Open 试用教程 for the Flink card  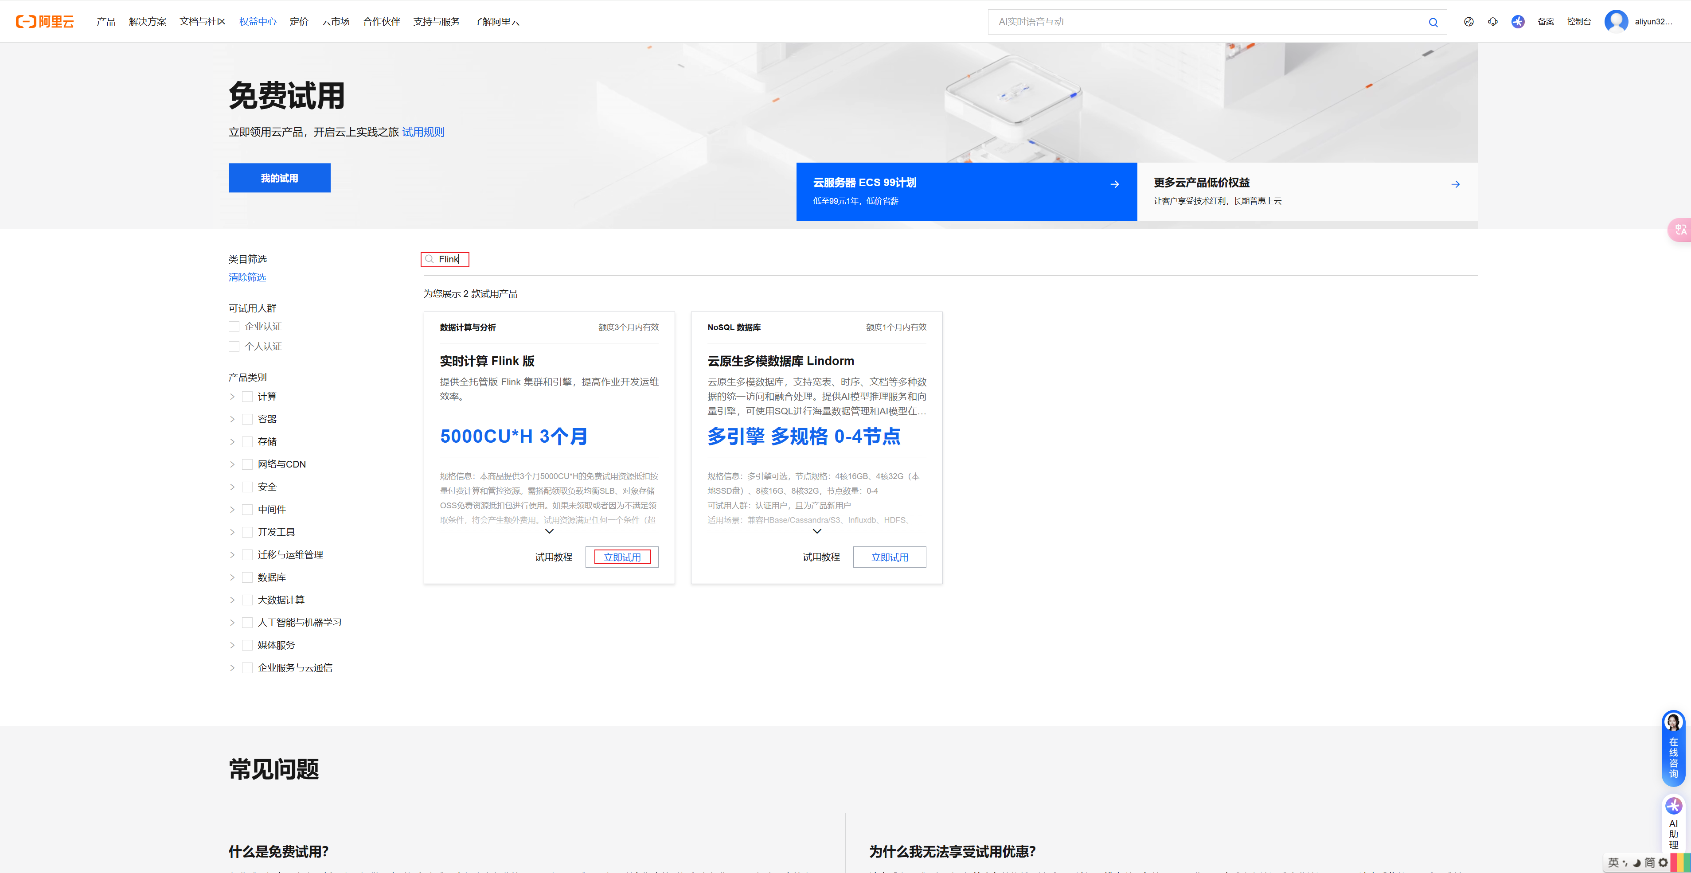tap(553, 557)
